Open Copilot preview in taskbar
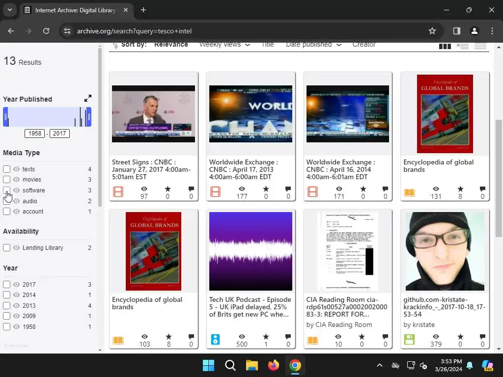 [x=487, y=365]
